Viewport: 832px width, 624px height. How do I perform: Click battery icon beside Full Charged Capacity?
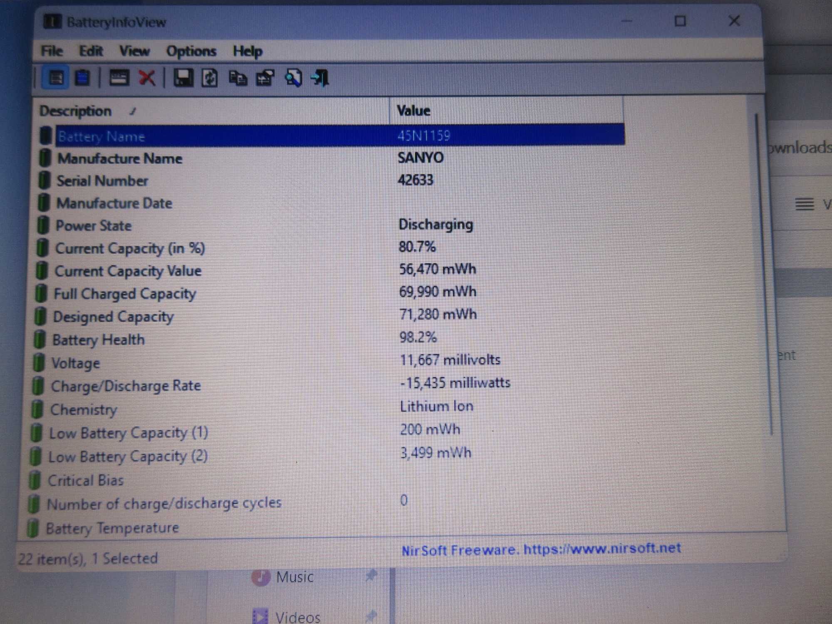(40, 294)
